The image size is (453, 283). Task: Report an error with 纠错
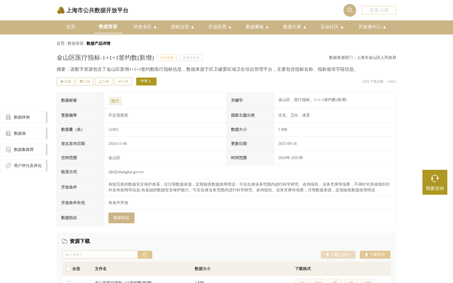104,82
